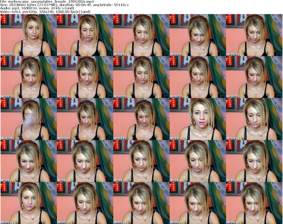Screen dimensions: 283x224
Task: Select the smoky frame at 00:02:45
Action: [x=28, y=119]
